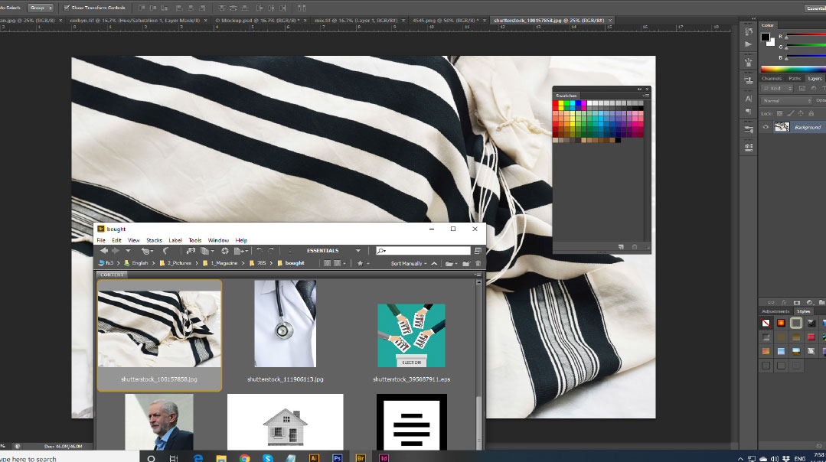Click the Bridge search field
Viewport: 826px width, 462px height.
pos(423,251)
